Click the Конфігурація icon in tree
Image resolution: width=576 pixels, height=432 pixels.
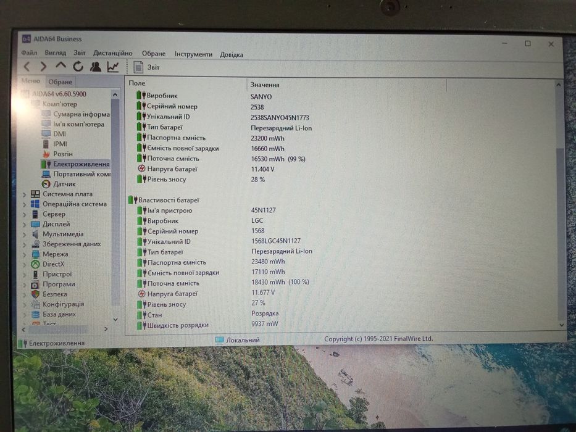point(35,304)
